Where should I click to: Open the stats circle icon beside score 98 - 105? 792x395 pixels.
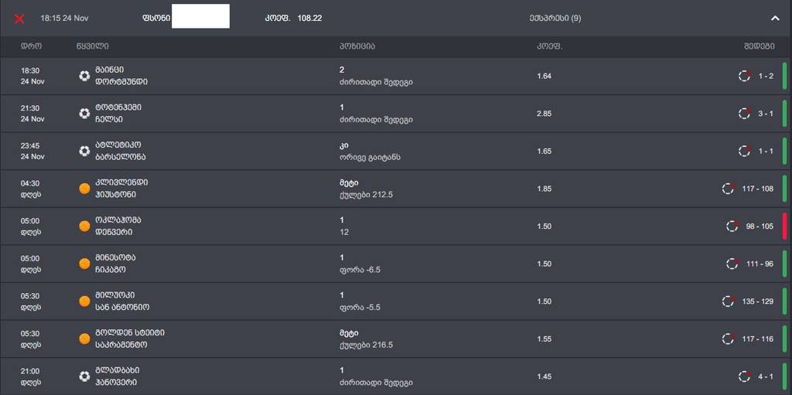732,226
